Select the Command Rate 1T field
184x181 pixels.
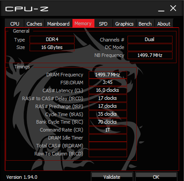(108, 130)
